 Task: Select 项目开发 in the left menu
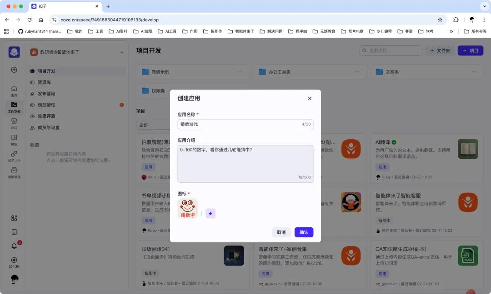point(77,71)
